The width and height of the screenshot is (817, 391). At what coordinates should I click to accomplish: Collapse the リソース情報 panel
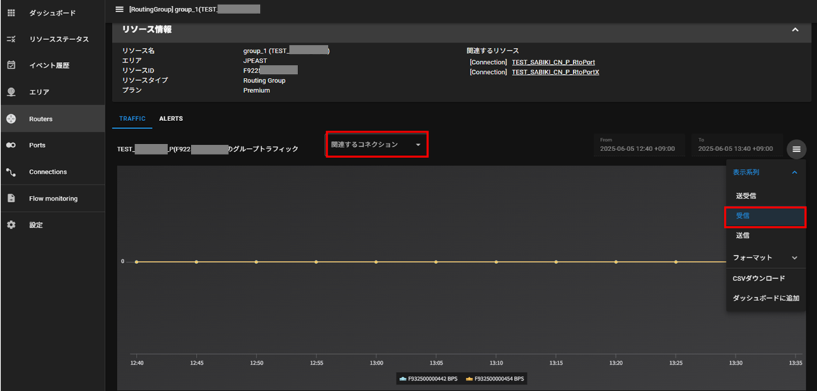pyautogui.click(x=795, y=30)
